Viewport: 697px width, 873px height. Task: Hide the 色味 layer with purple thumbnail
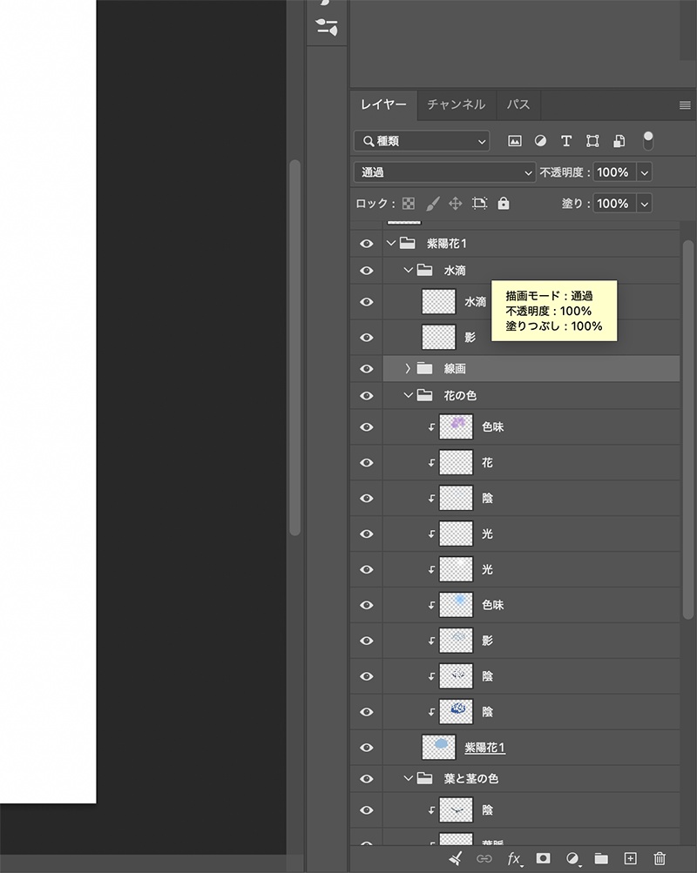click(367, 427)
